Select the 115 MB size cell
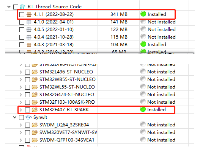 tap(119, 37)
